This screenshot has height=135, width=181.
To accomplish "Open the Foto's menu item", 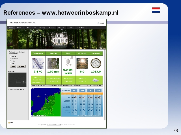I will 71,28.
